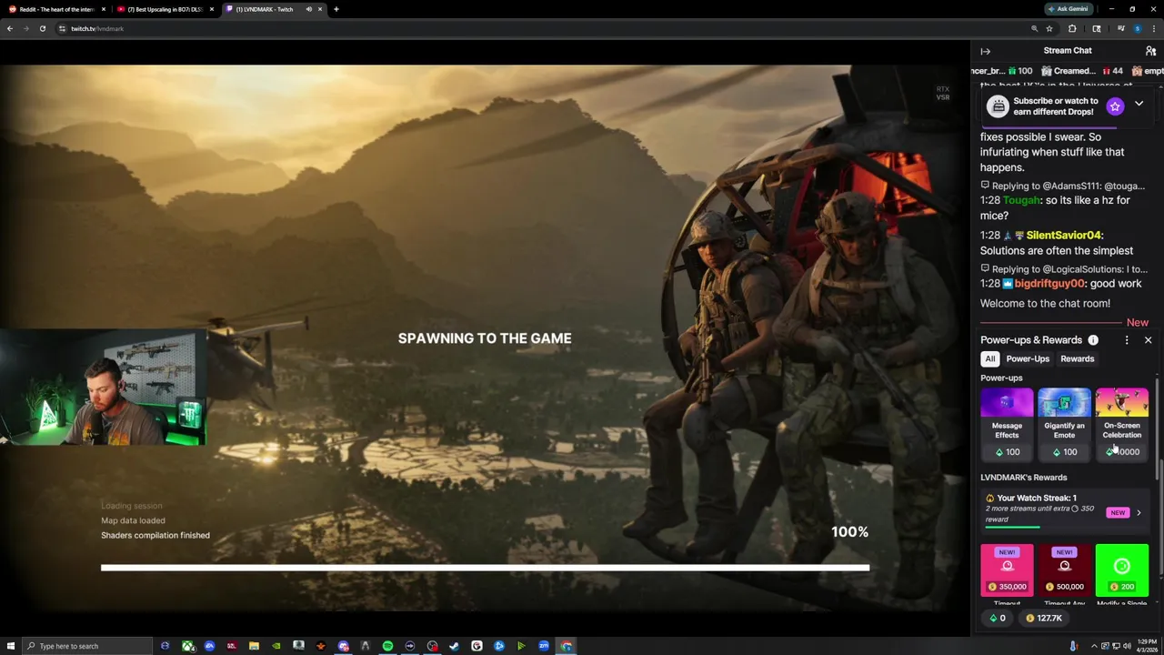Select the Gigantify an Emote power-up
Screen dimensions: 1164x655
click(x=1064, y=423)
